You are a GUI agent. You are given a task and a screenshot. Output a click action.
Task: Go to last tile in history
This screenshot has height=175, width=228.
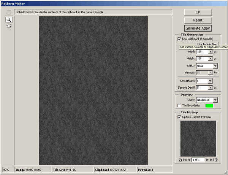[211, 160]
